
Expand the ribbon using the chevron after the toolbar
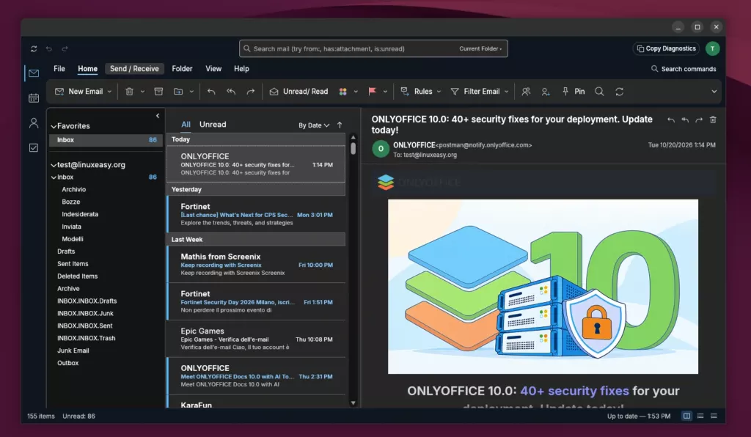tap(714, 92)
